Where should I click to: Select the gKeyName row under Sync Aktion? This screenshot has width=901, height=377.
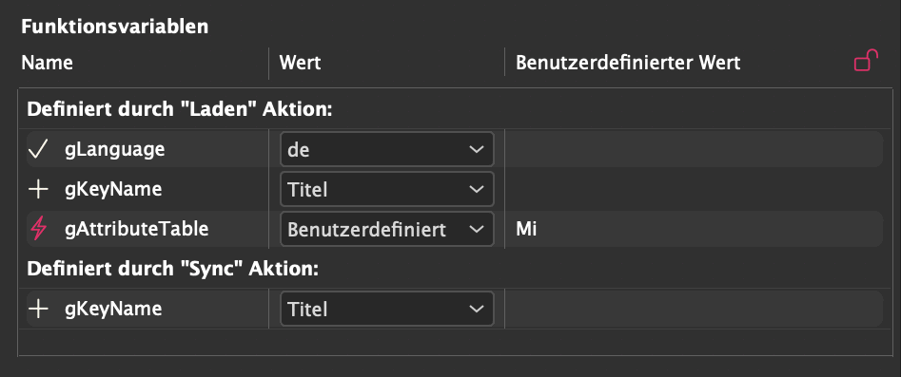coord(113,310)
